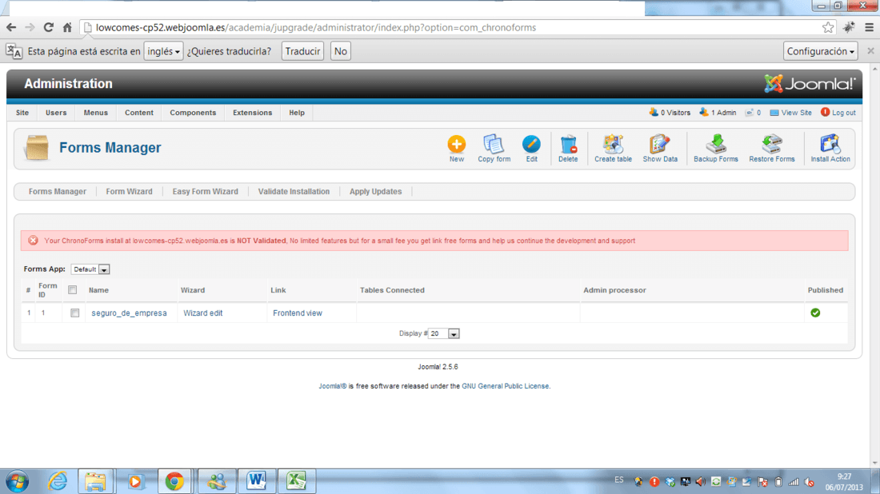This screenshot has height=494, width=880.
Task: Open the Display # 20 dropdown
Action: 443,333
